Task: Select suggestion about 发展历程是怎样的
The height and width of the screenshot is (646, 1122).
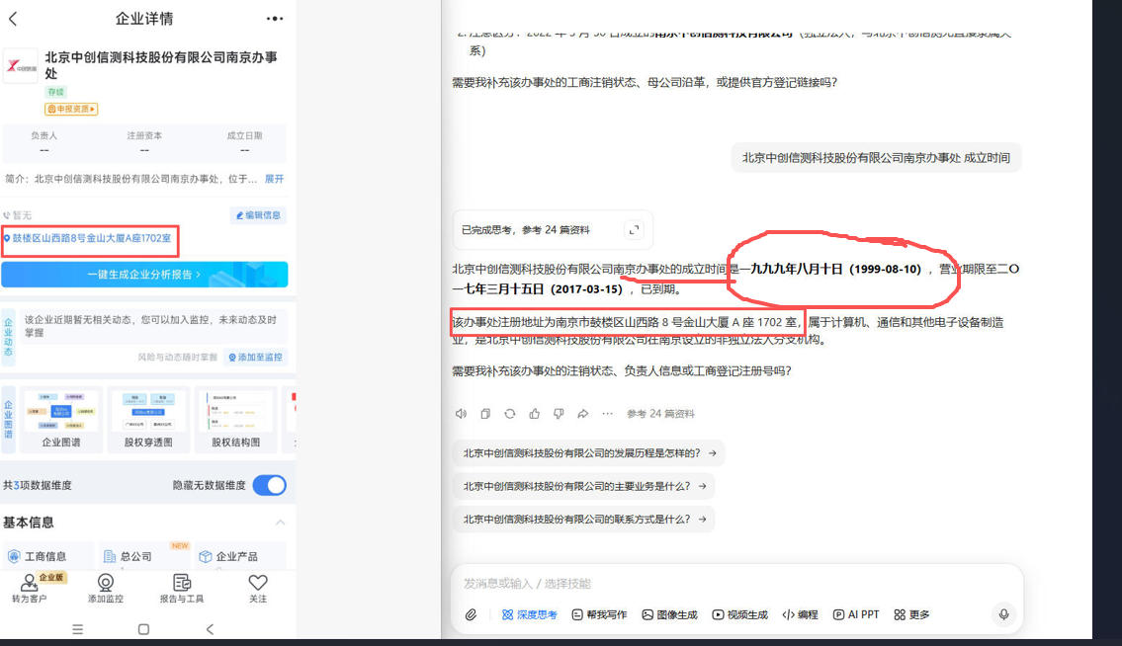Action: point(589,452)
